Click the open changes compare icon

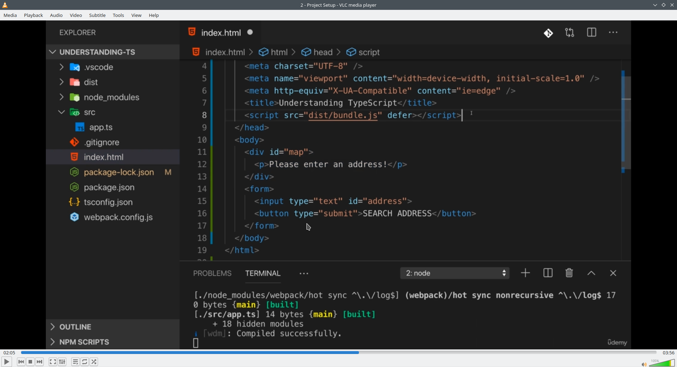[x=570, y=33]
